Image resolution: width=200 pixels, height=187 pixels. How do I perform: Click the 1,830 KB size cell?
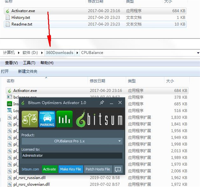point(179,117)
